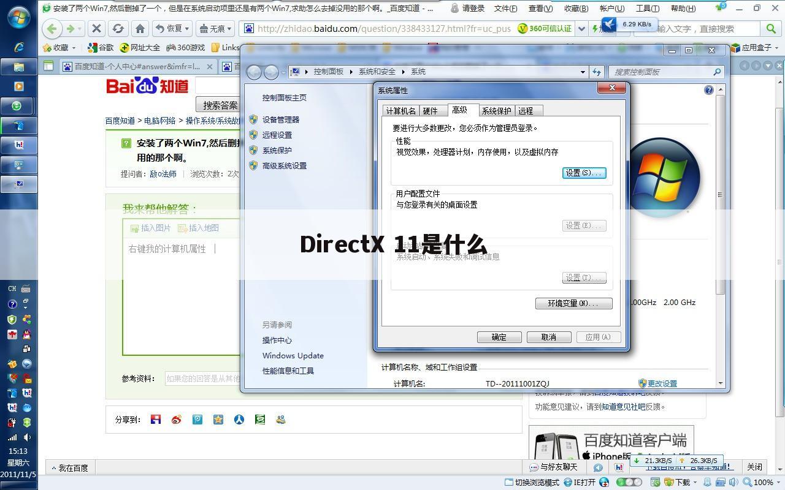Open Windows Explorer folder taskbar icon
This screenshot has height=490, width=785.
point(19,67)
